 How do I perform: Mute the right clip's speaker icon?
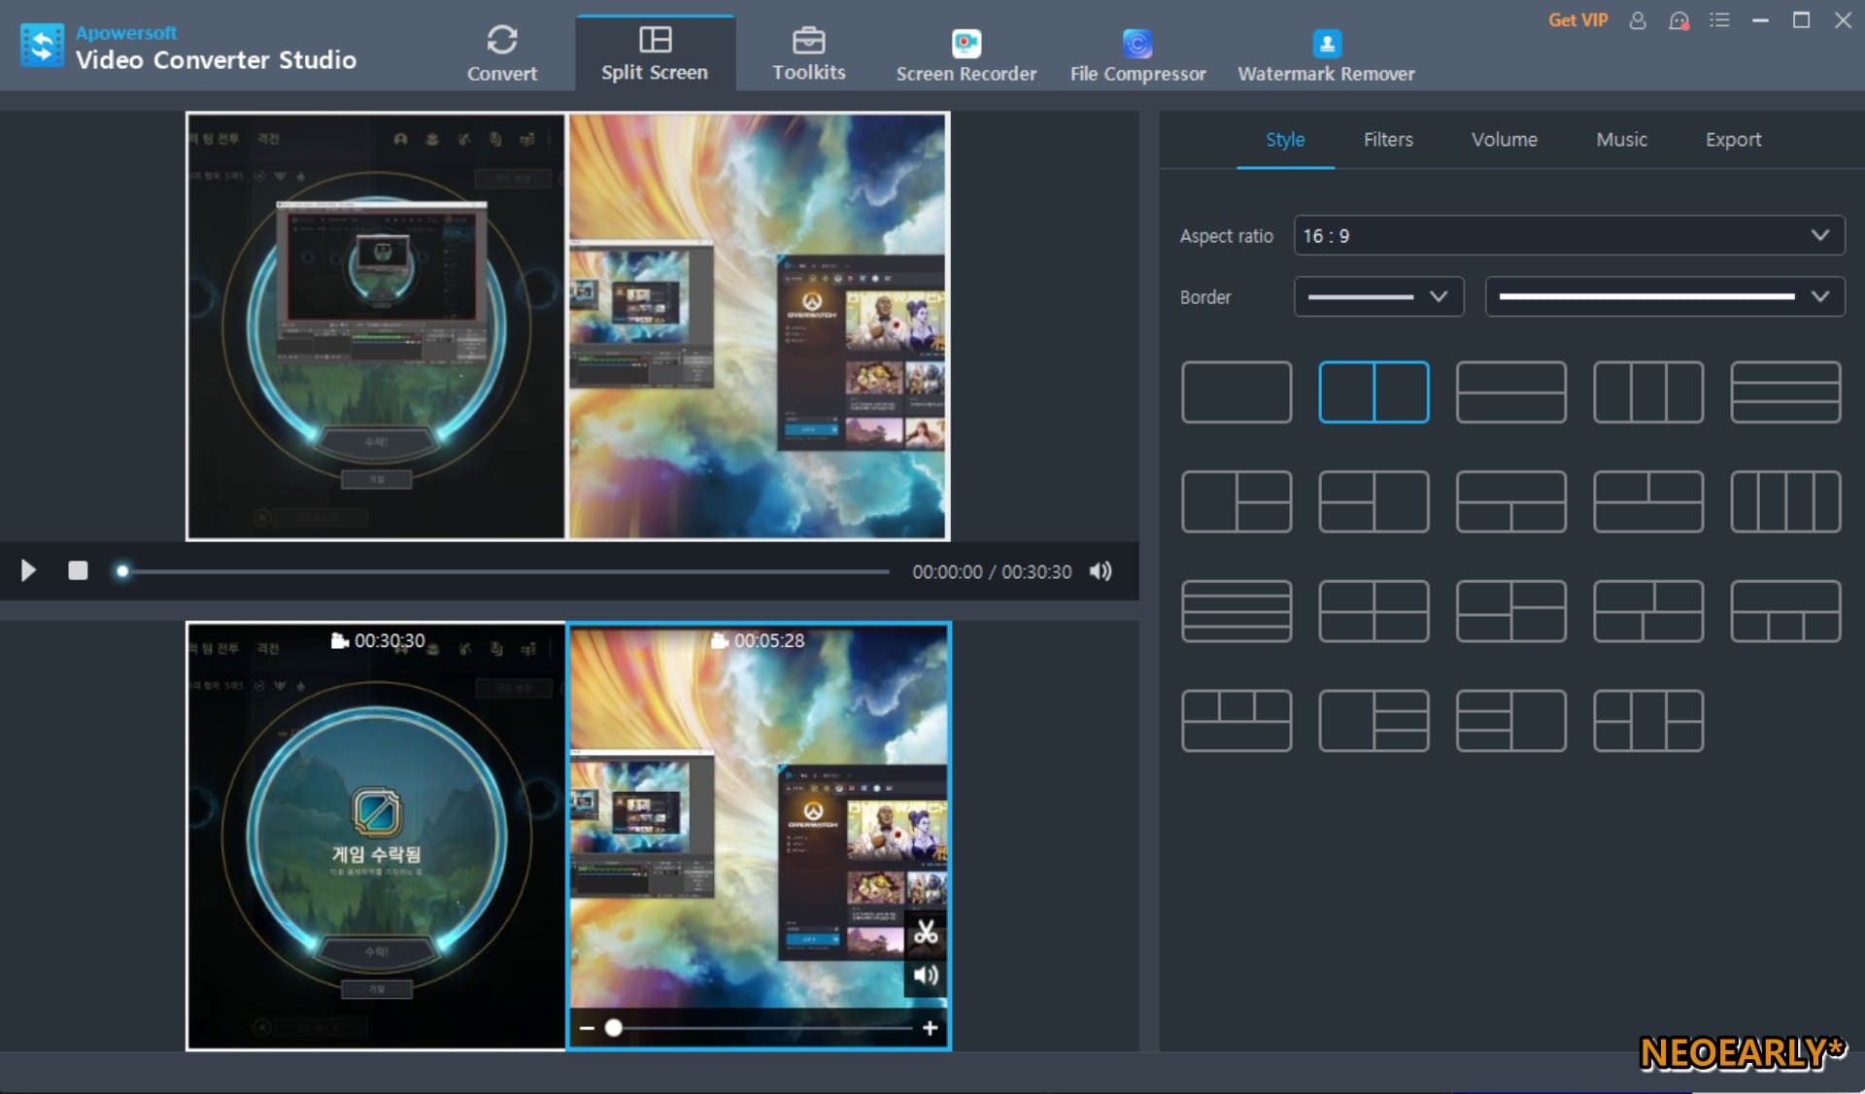click(926, 975)
